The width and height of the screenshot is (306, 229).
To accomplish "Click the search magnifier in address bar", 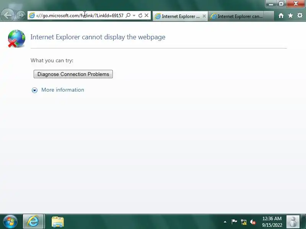I will pos(128,15).
